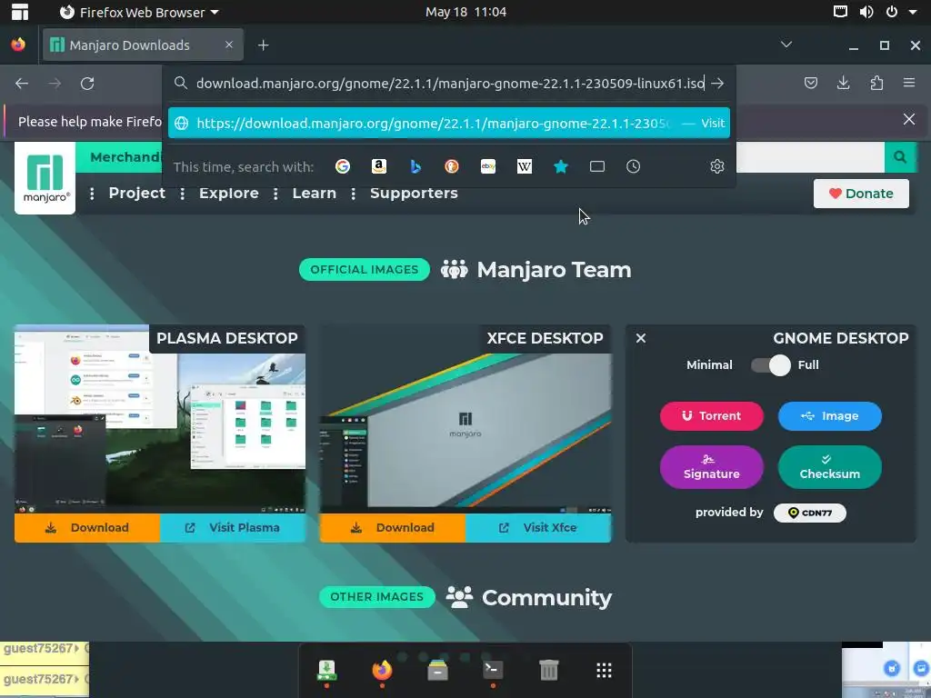Click the OFFICIAL IMAGES badge

[365, 269]
